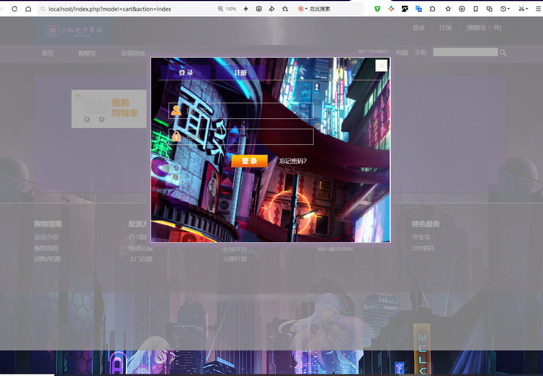Viewport: 543px width, 376px height.
Task: Open the 首页 navigation menu item
Action: (48, 53)
